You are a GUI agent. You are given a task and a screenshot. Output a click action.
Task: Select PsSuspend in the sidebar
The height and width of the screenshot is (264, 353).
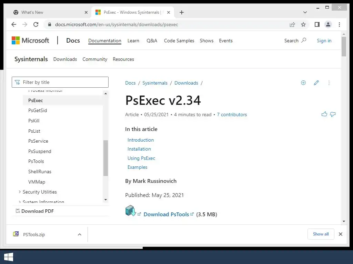pyautogui.click(x=40, y=151)
